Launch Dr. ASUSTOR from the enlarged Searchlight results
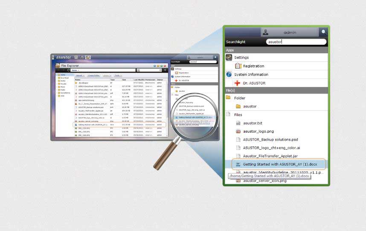366x231 pixels. click(x=276, y=83)
